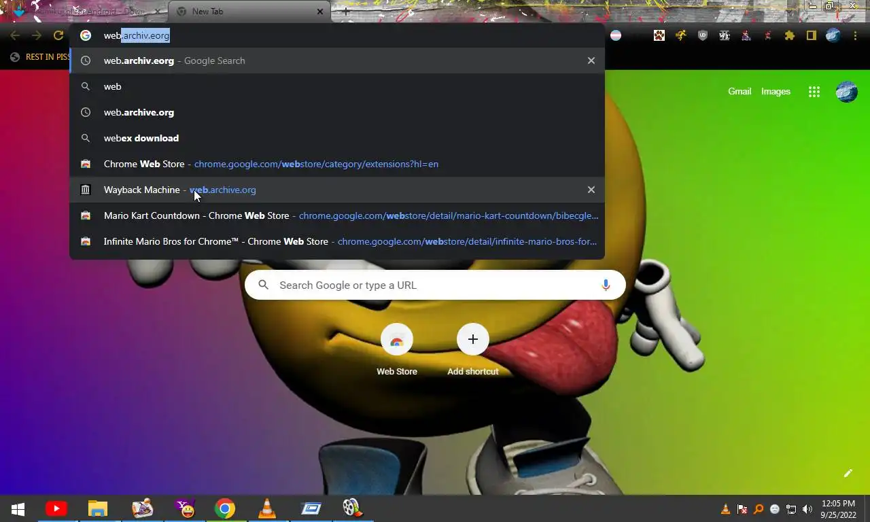Open the taskbar clock showing 12:05 PM
Screen dimensions: 870x522
(838, 509)
